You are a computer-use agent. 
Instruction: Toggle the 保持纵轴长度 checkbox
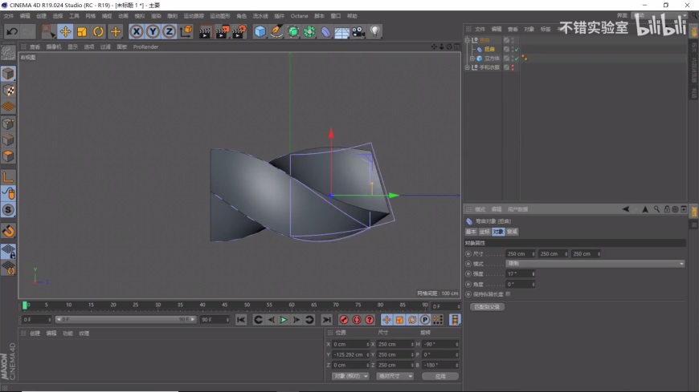click(x=508, y=294)
